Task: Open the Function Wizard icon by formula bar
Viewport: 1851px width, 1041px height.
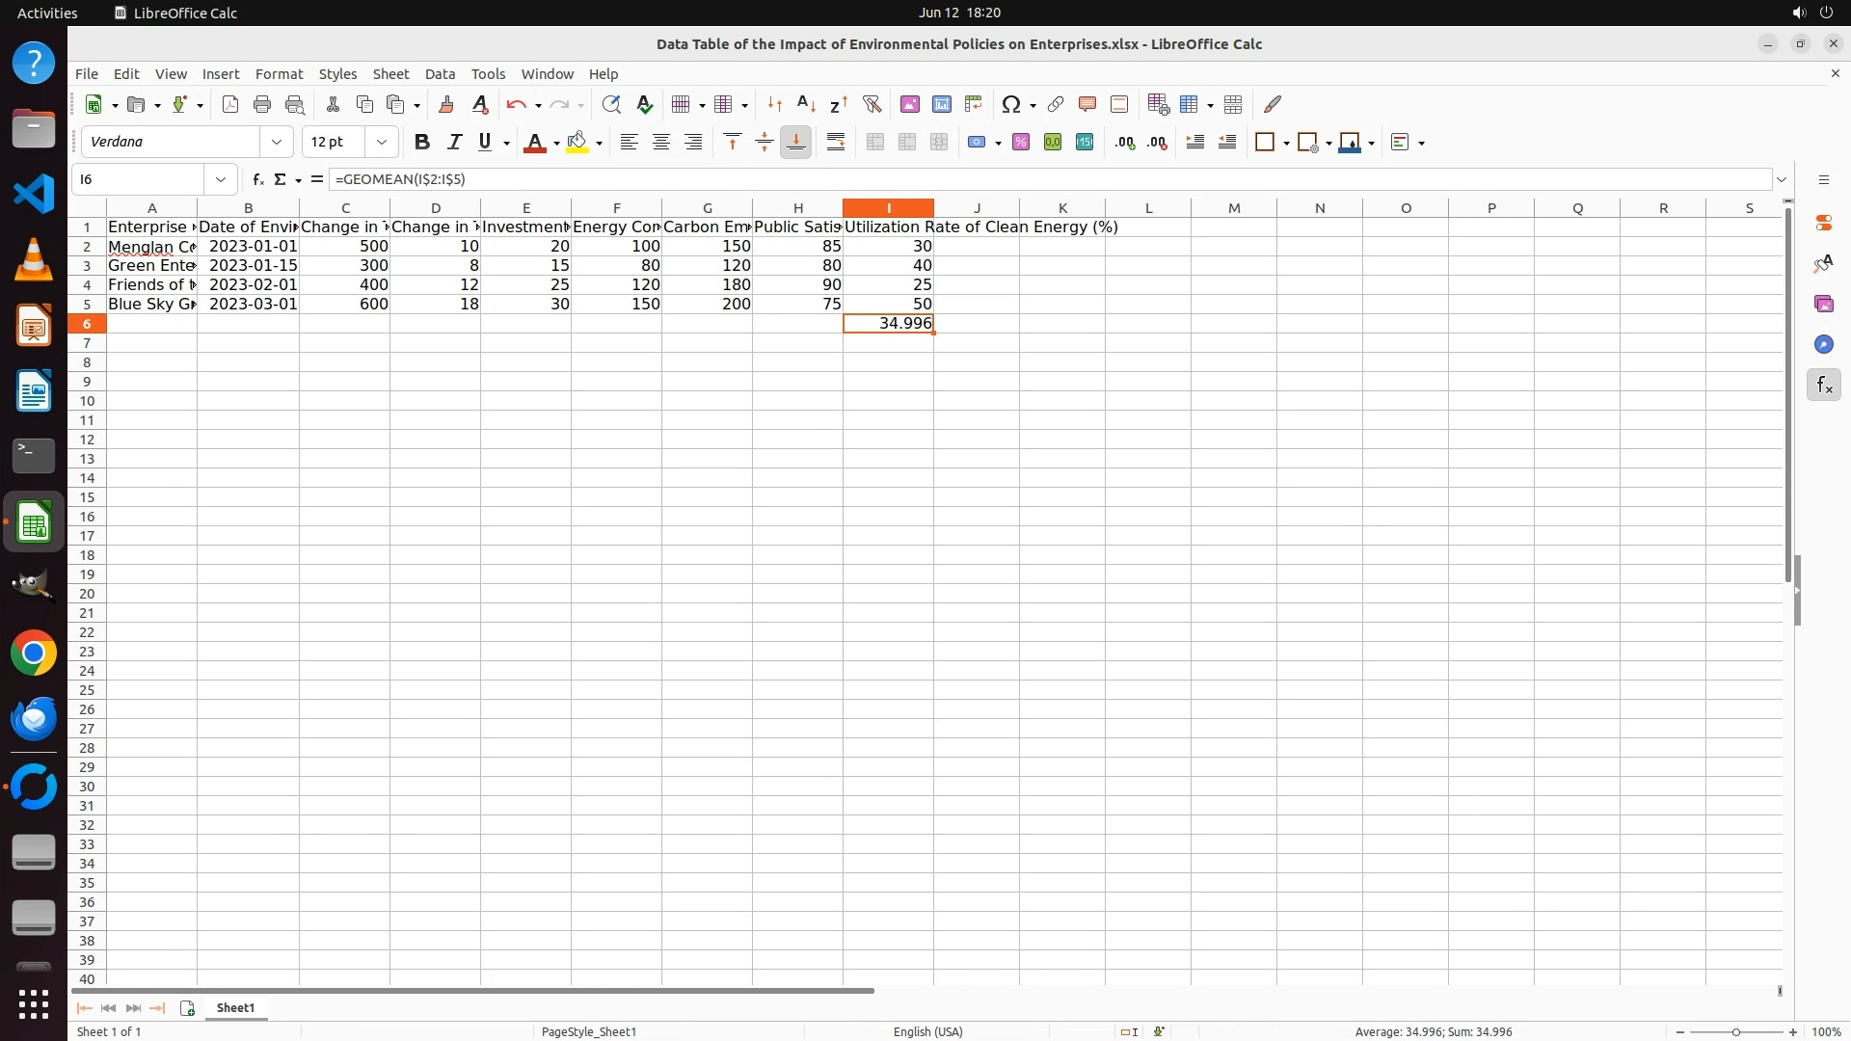Action: coord(257,179)
